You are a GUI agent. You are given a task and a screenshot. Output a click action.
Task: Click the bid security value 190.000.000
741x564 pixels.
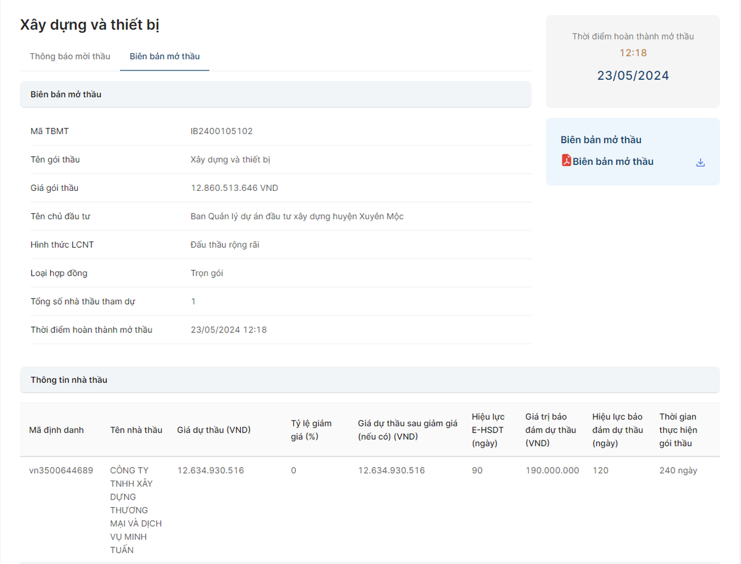(x=552, y=470)
